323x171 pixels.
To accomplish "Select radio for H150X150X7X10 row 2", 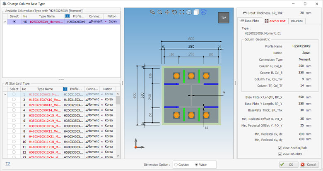I will 14,100.
